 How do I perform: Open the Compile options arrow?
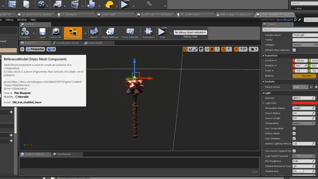coord(34,33)
